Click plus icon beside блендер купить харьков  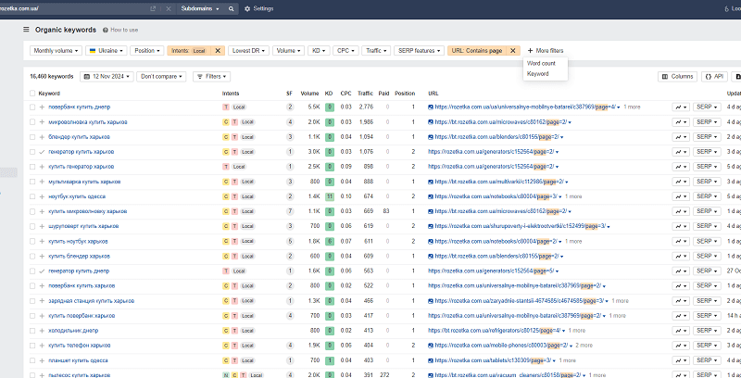point(42,137)
